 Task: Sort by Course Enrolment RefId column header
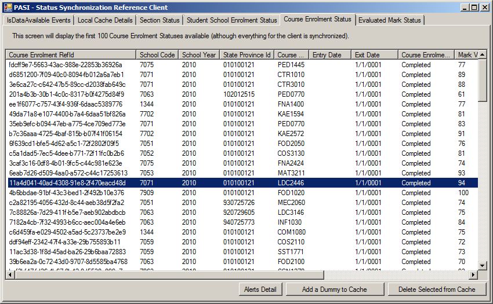click(x=71, y=55)
